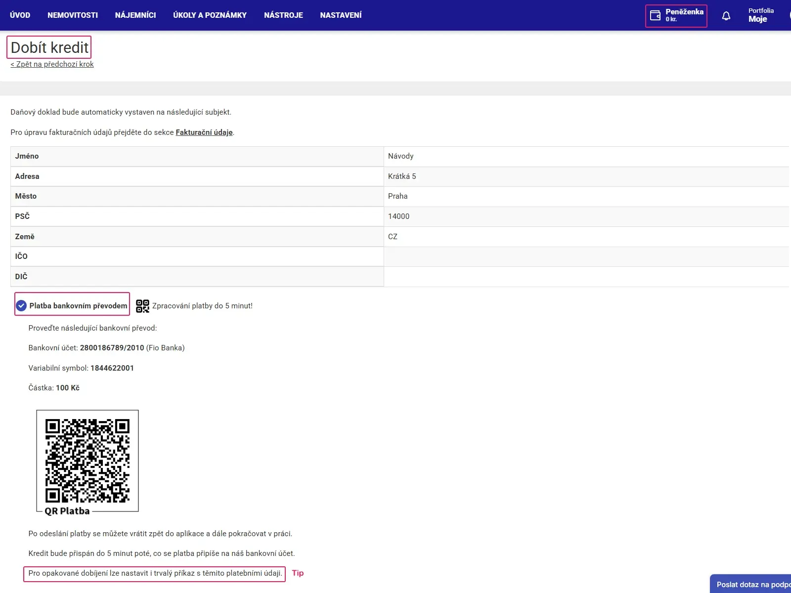The width and height of the screenshot is (791, 593).
Task: Open the NÁSTROJE menu
Action: 283,15
